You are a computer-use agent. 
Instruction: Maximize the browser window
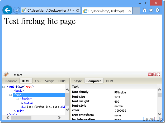pos(147,3)
